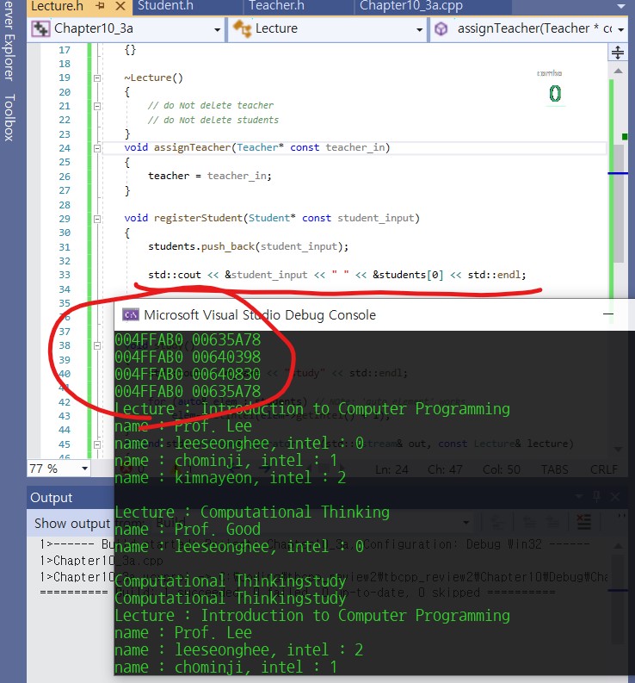This screenshot has width=635, height=683.
Task: Click the 'void registerStudent' function signature
Action: point(272,218)
